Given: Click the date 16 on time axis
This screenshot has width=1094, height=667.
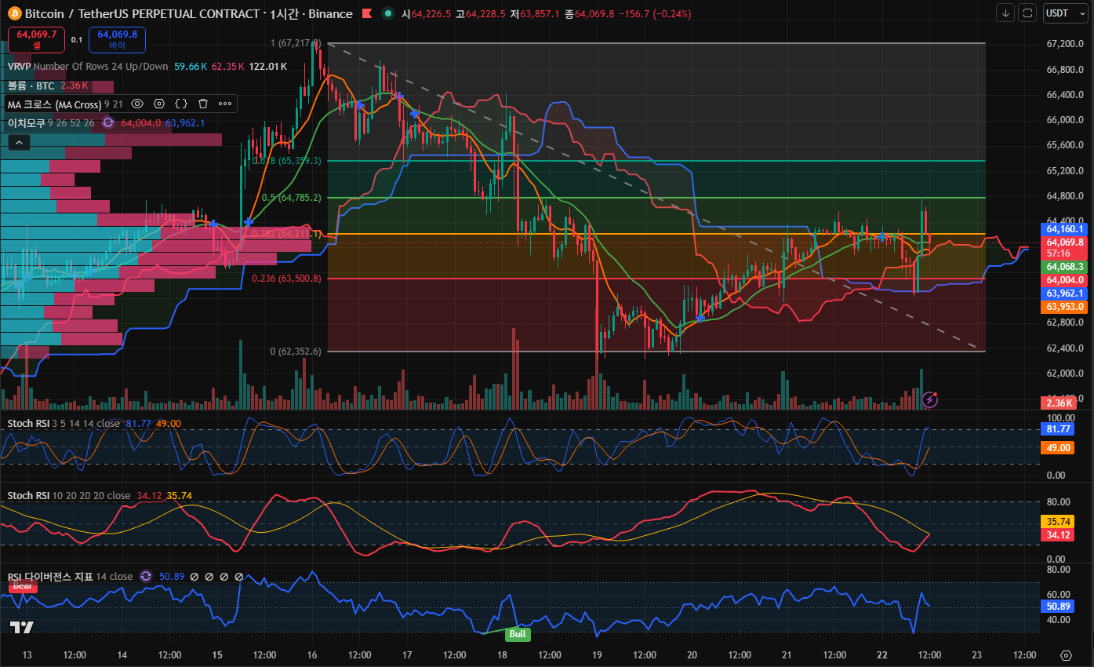Looking at the screenshot, I should pyautogui.click(x=312, y=655).
